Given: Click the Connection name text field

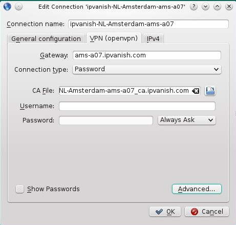Looking at the screenshot, I should pyautogui.click(x=148, y=24).
